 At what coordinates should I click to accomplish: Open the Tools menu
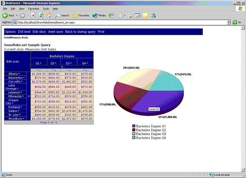(46, 9)
